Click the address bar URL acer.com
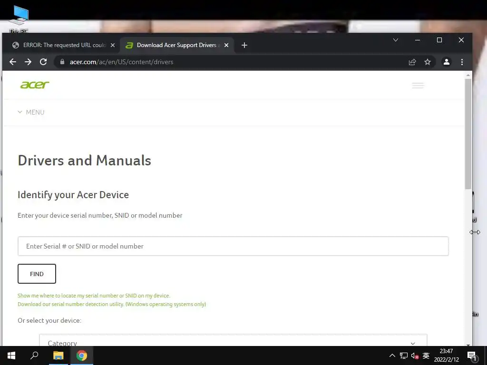This screenshot has width=487, height=365. (x=121, y=62)
